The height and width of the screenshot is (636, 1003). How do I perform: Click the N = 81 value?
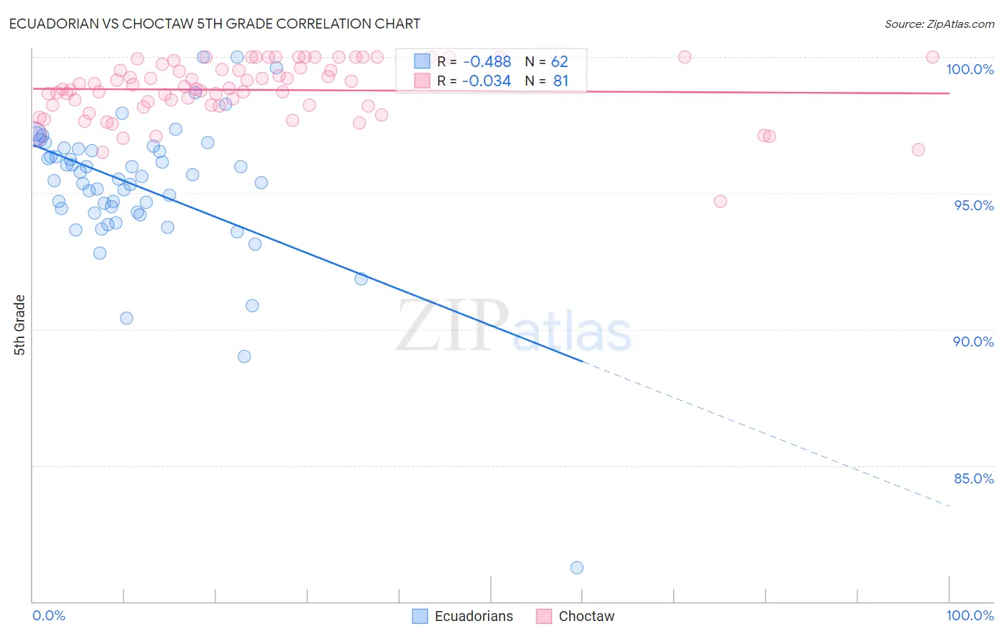pos(546,81)
